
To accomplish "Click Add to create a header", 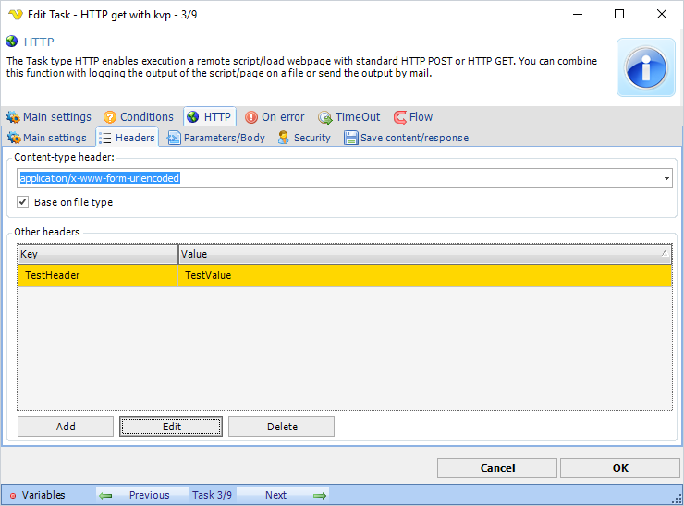I will click(66, 427).
